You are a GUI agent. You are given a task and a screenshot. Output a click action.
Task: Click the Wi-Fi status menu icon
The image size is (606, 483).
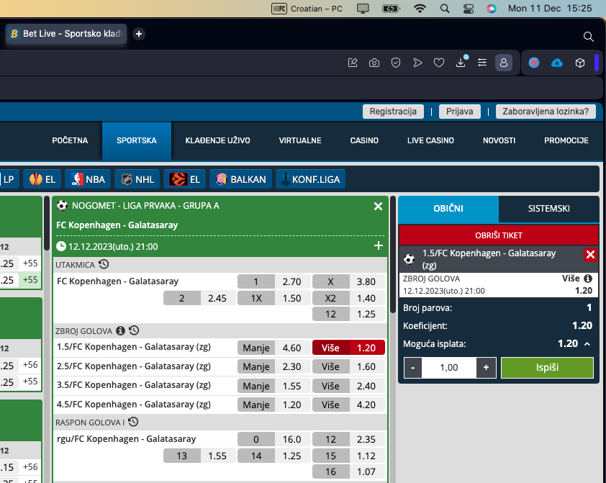coord(420,9)
